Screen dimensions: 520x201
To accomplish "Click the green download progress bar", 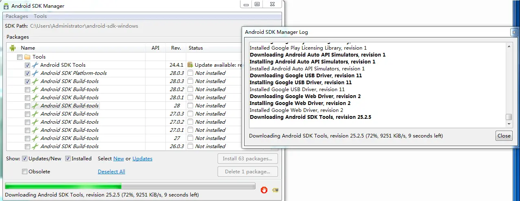I will [x=130, y=186].
